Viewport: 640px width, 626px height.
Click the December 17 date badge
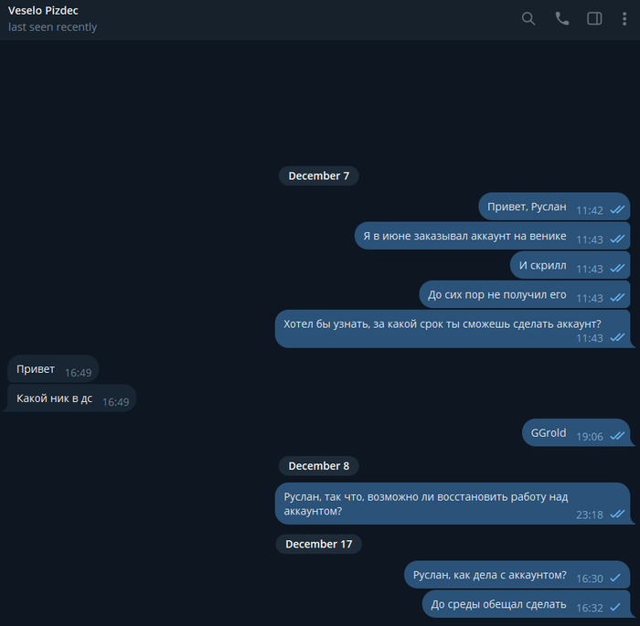click(319, 544)
